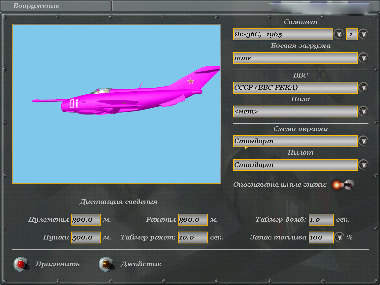Click the Схема окраски field showing Стандарт
Viewport: 380px width, 285px height.
tap(296, 141)
